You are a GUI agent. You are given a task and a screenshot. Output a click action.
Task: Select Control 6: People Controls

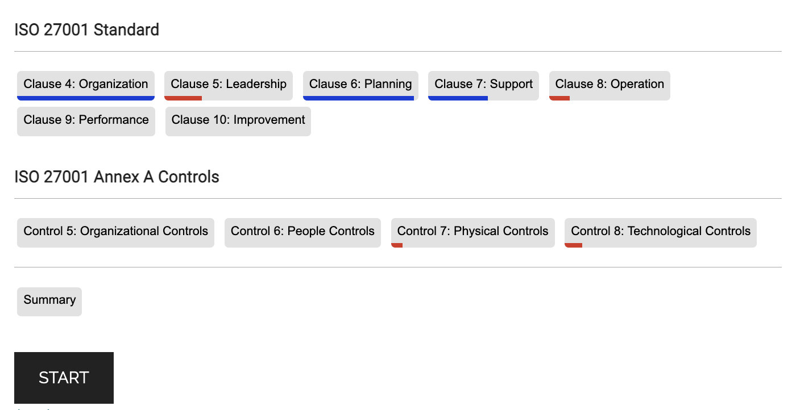302,232
